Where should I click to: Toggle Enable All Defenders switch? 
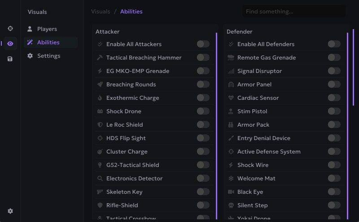tap(334, 44)
